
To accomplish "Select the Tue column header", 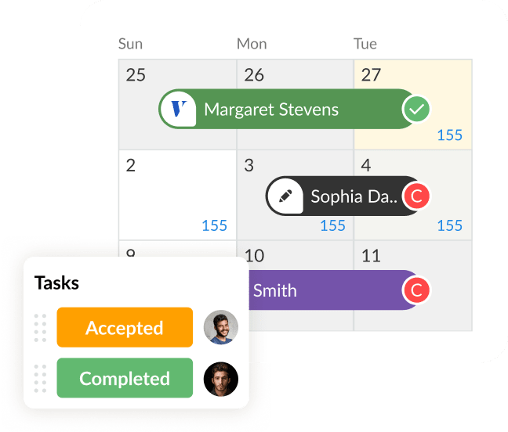I will pyautogui.click(x=365, y=44).
